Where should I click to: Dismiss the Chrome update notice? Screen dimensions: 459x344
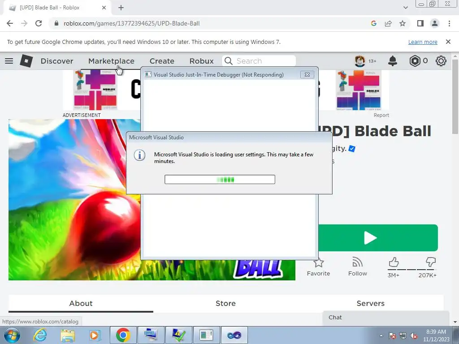point(448,42)
